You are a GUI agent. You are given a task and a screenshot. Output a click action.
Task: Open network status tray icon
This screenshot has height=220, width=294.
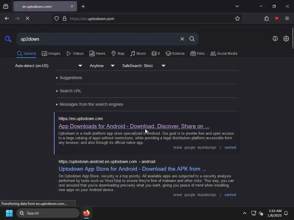point(254,213)
